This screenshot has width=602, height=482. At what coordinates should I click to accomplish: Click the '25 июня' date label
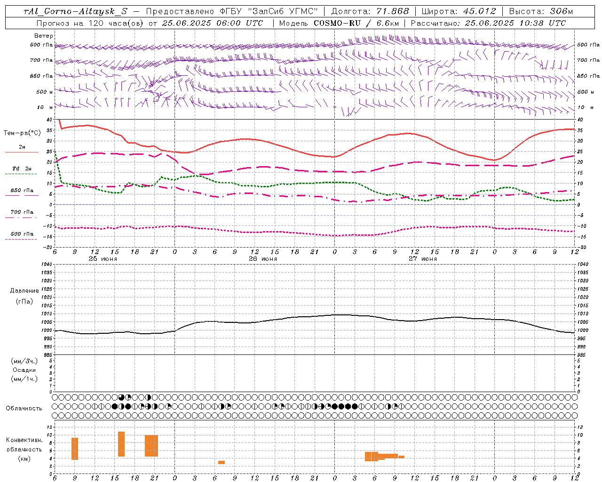coord(103,259)
